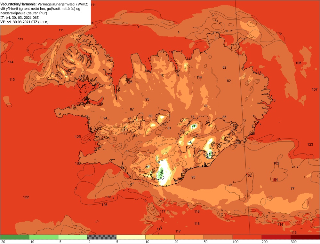Viewport: 320px width, 244px height.
Task: Click the gray checkered -2 to 5 legend swatch
Action: point(102,237)
